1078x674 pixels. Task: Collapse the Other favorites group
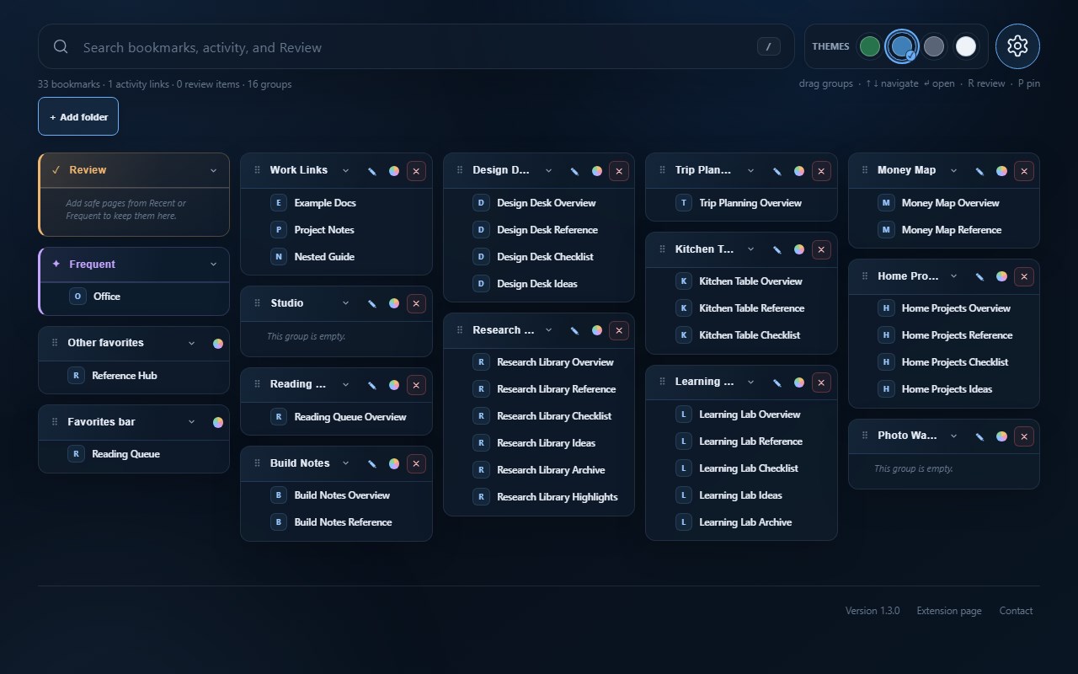coord(191,343)
